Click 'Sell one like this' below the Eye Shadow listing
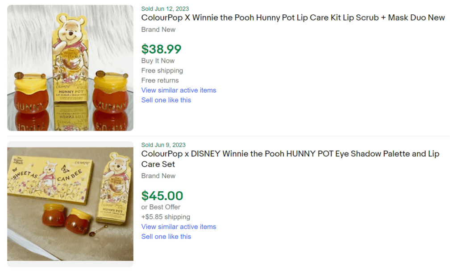This screenshot has width=457, height=271. click(166, 236)
